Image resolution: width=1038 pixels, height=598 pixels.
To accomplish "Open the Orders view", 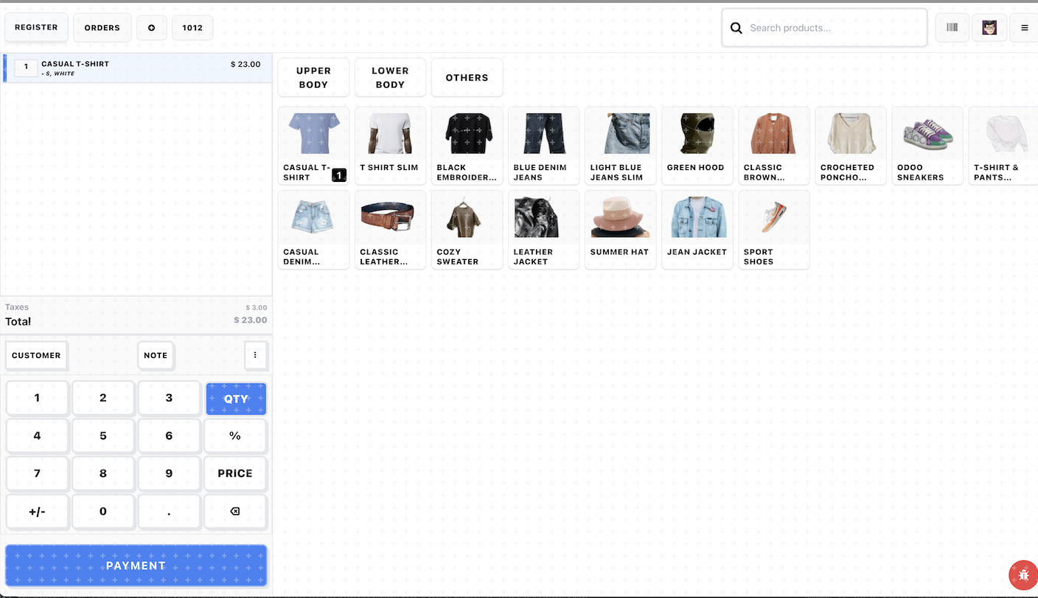I will click(102, 28).
